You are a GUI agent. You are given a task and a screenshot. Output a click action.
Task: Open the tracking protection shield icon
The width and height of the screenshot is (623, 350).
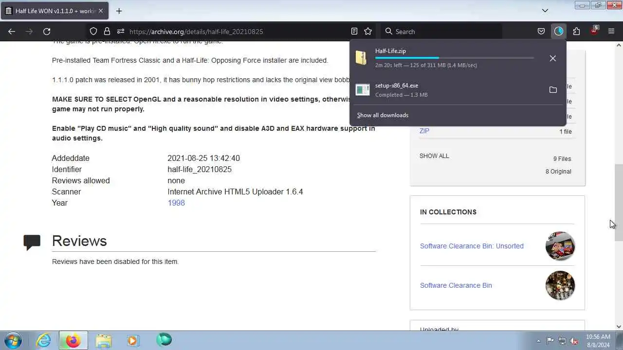[x=93, y=31]
